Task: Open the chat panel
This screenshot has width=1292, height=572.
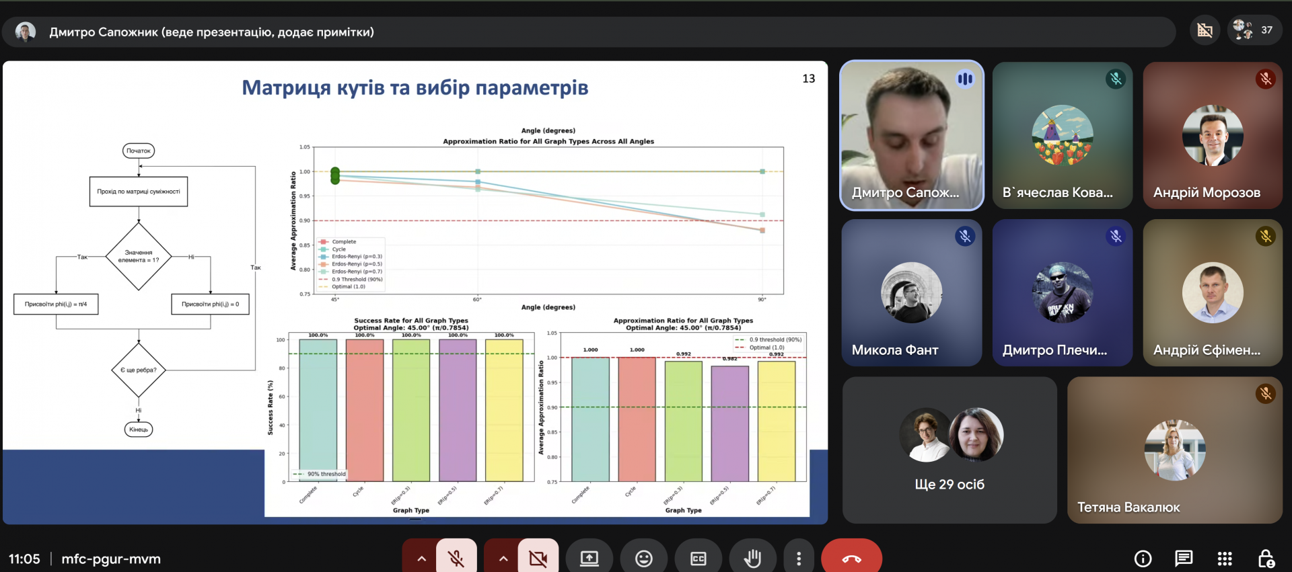Action: [1184, 559]
